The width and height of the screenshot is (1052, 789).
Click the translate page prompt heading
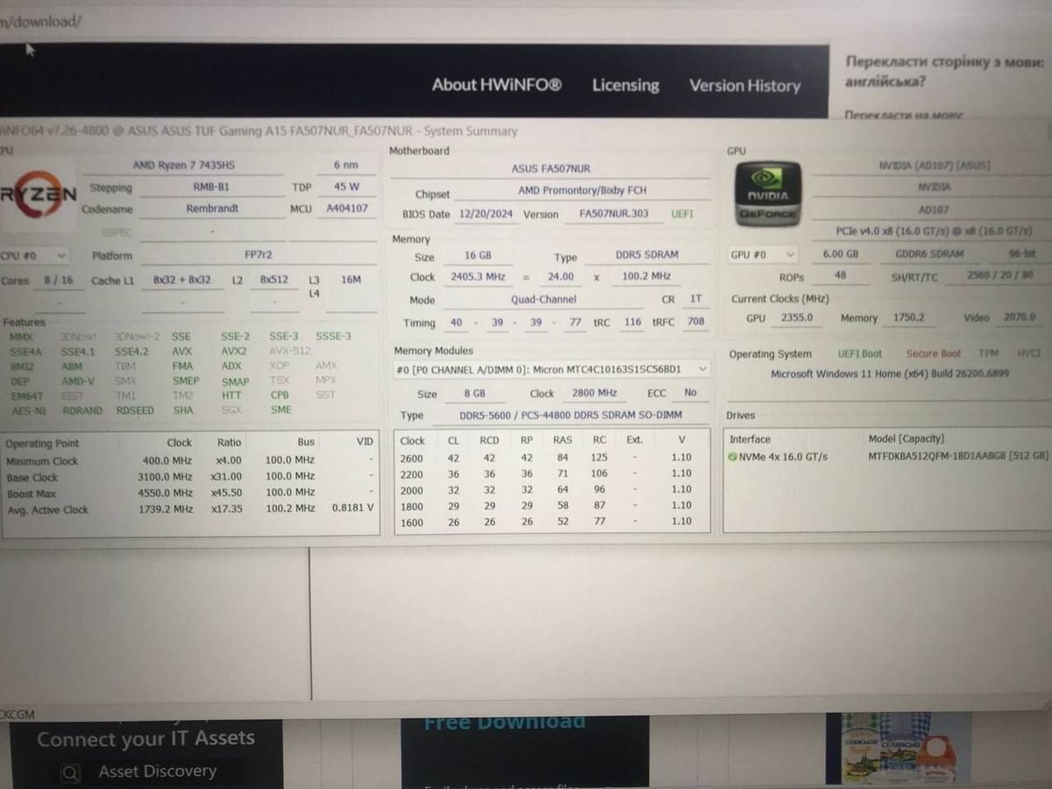pos(944,72)
